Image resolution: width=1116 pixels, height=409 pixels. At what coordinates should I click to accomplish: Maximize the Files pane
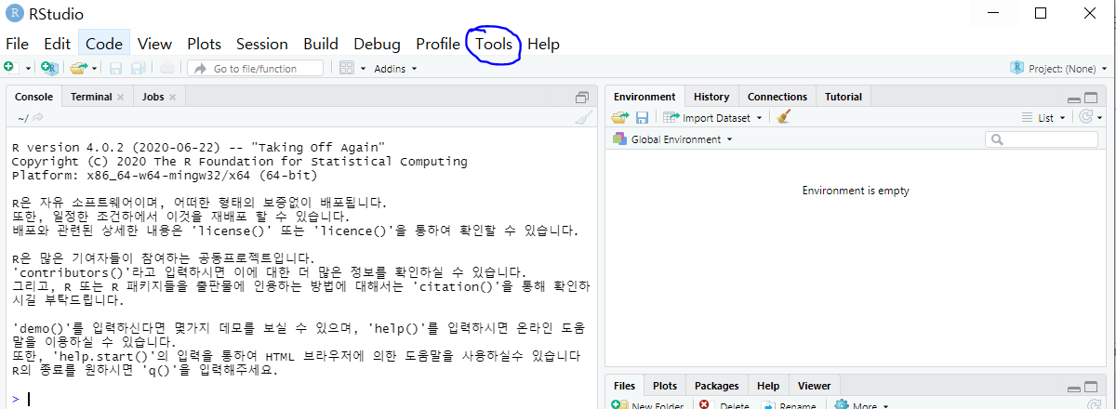tap(1092, 387)
